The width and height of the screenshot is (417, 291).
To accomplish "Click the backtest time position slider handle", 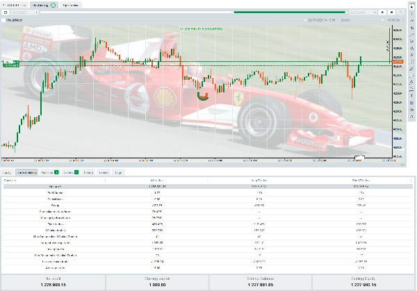I will point(305,20).
